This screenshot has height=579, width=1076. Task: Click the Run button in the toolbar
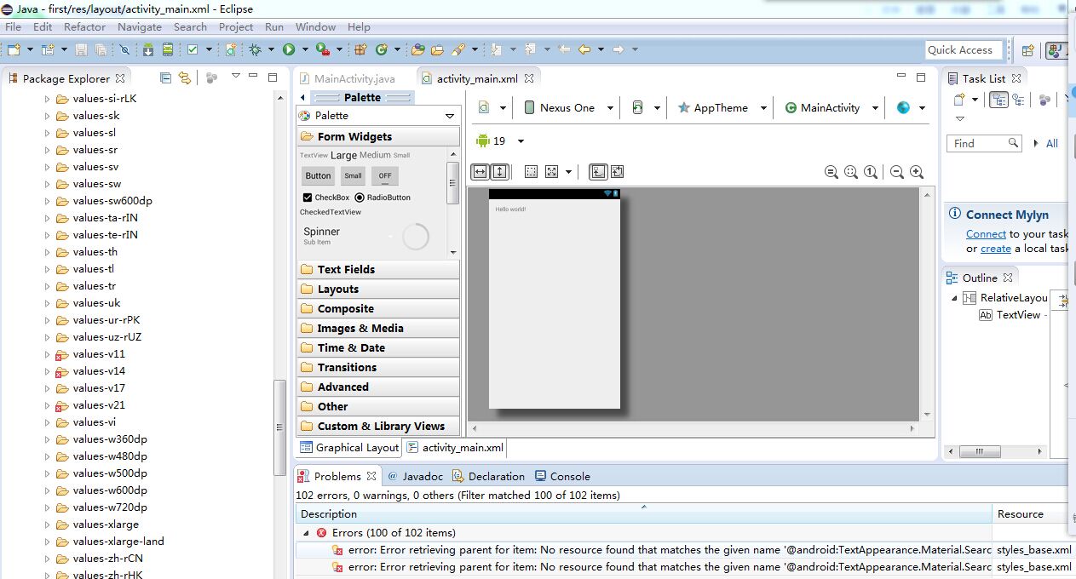(x=289, y=50)
